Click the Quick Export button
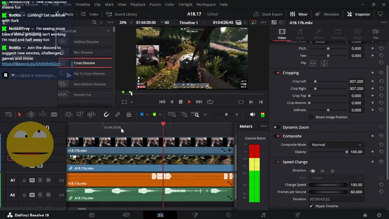 point(268,14)
